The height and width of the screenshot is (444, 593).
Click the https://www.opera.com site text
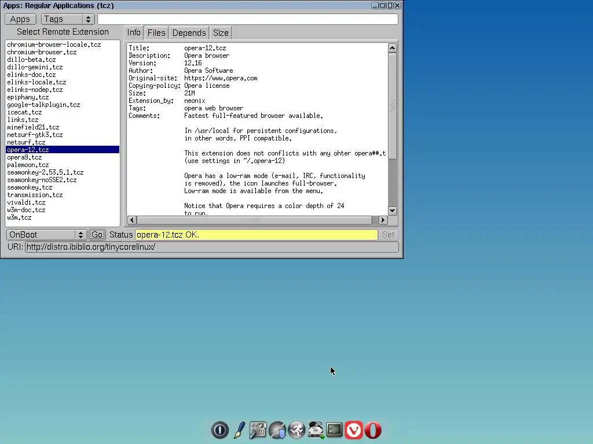pos(221,78)
